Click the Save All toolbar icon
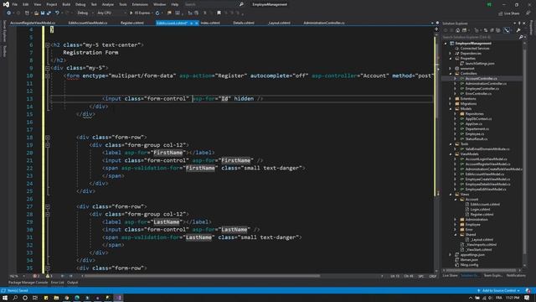 [x=49, y=13]
